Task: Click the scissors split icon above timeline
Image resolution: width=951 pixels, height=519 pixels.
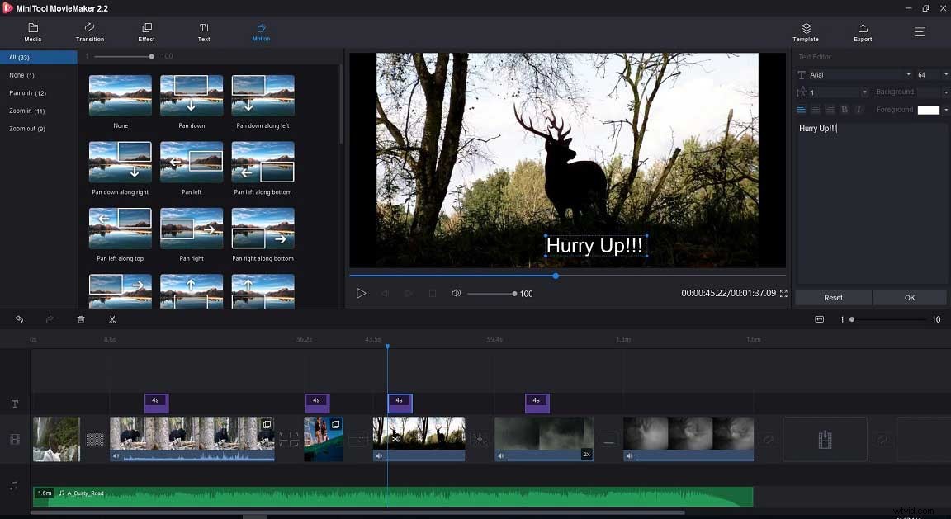Action: pyautogui.click(x=111, y=319)
